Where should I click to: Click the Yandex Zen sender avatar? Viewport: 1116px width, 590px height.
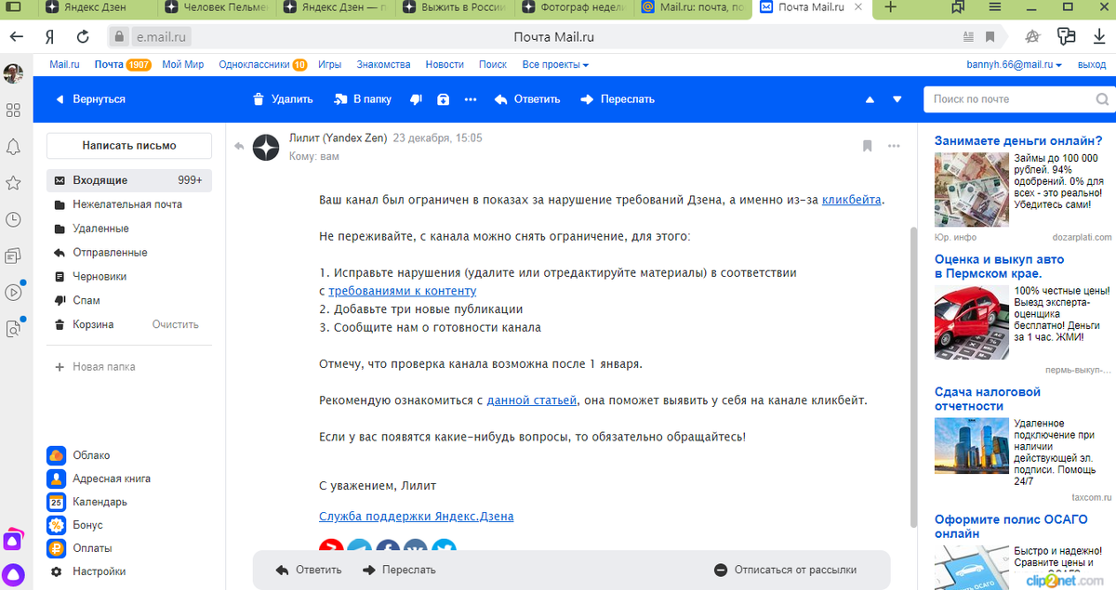coord(266,147)
